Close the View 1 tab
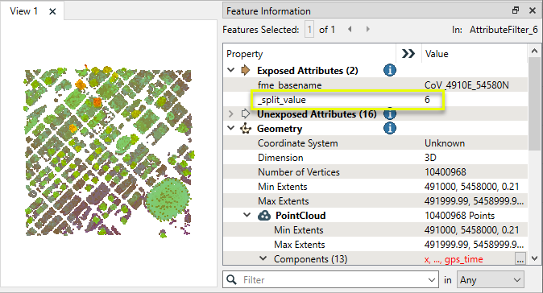 [52, 11]
